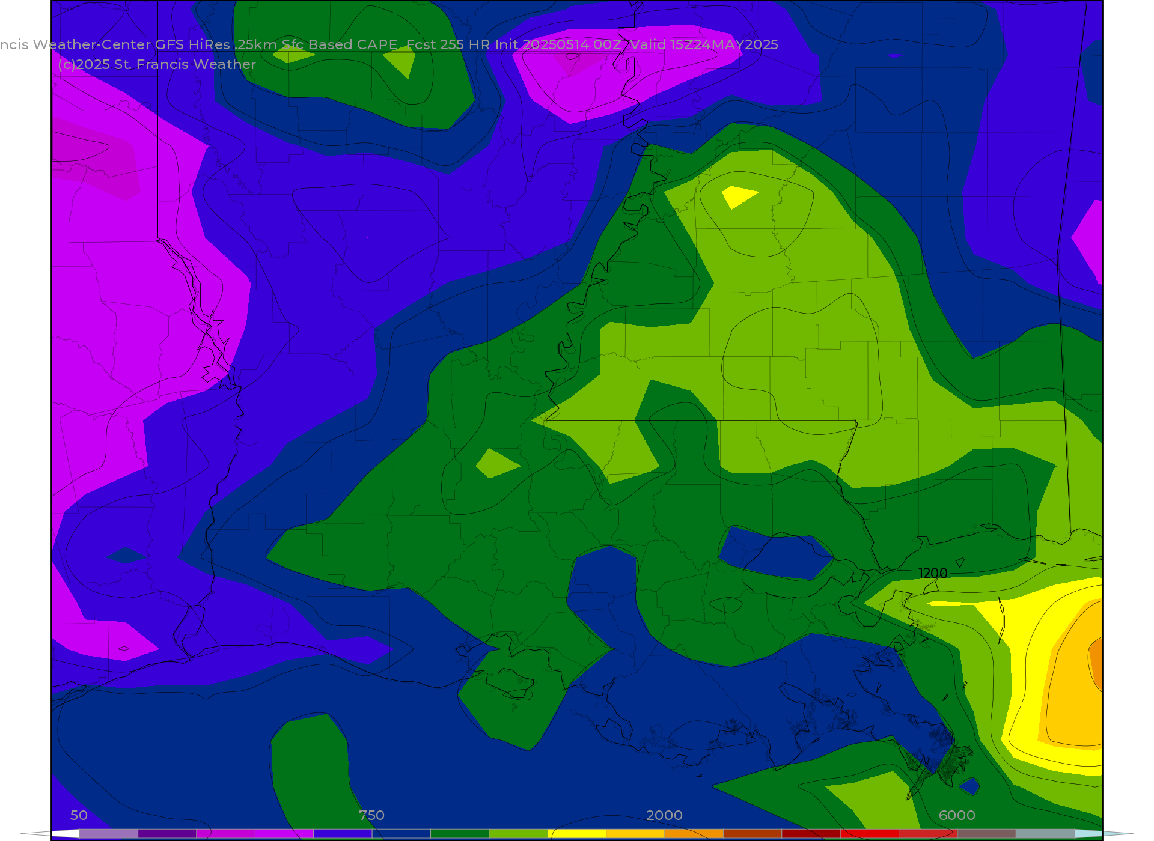Click the GFS HiRes Sfc Based CAPE title text
The image size is (1154, 841).
(389, 44)
